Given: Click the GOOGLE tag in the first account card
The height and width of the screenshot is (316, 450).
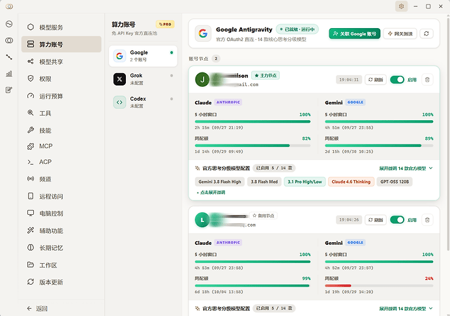Looking at the screenshot, I should click(355, 103).
